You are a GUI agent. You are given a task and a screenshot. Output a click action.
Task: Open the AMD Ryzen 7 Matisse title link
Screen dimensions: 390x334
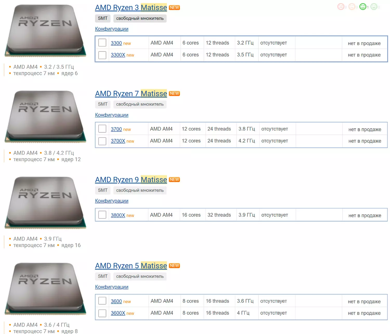coord(131,94)
